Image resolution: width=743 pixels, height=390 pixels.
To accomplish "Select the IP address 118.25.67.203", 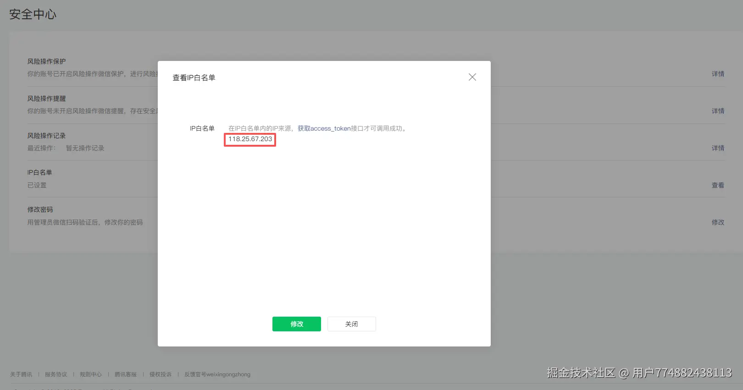I will [250, 139].
